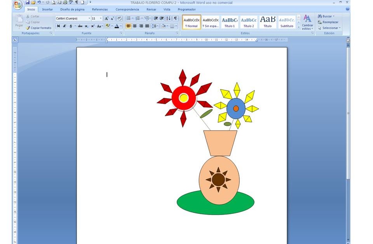The width and height of the screenshot is (373, 244).
Task: Click the Save icon in Quick Access toolbar
Action: [27, 2]
